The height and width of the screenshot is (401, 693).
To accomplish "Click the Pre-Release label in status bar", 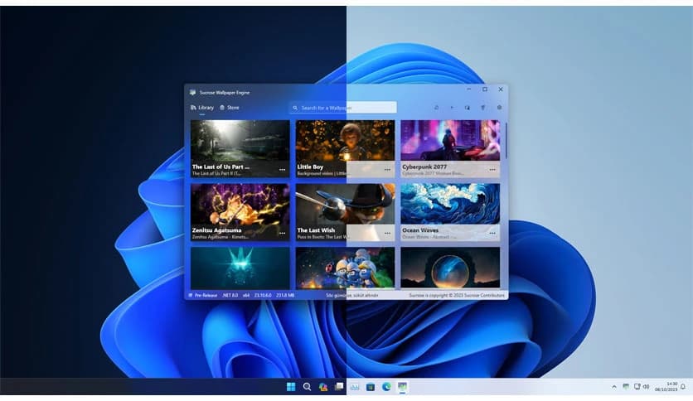I will click(203, 294).
